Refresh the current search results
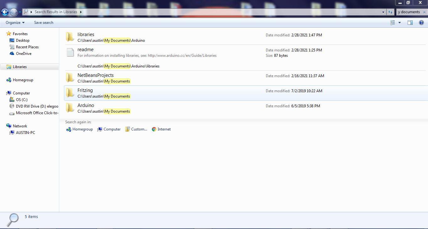The height and width of the screenshot is (229, 428). pos(390,12)
